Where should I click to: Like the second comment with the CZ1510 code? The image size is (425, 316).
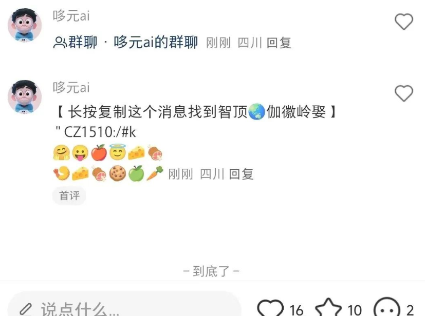click(403, 93)
